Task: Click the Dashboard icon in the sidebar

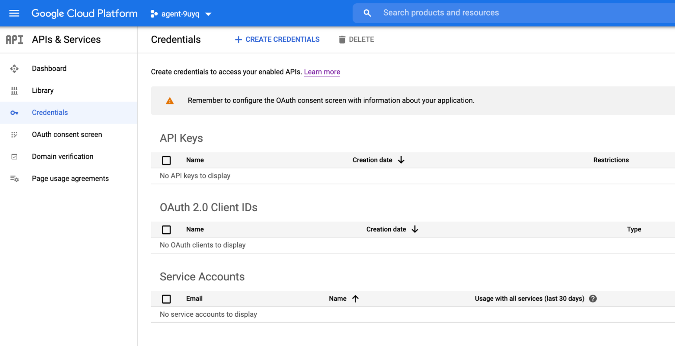Action: [14, 69]
